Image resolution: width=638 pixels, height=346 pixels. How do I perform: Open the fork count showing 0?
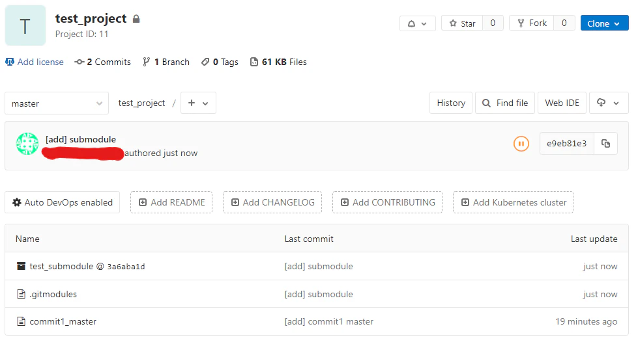pos(564,23)
